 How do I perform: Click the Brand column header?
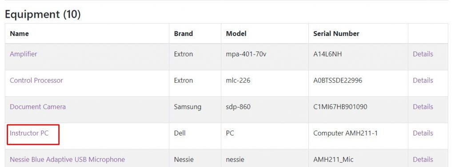coord(184,34)
